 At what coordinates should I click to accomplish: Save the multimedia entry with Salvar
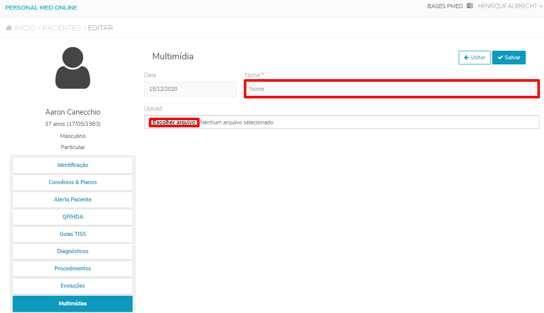point(509,57)
